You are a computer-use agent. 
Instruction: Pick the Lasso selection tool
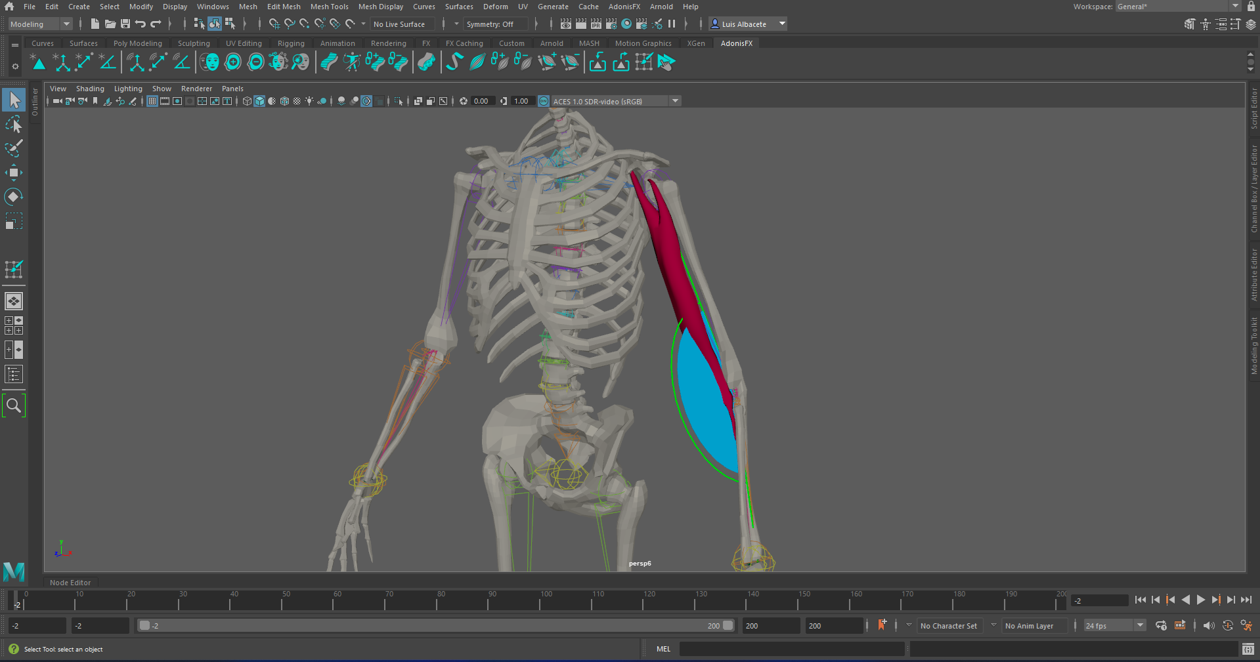[x=13, y=124]
